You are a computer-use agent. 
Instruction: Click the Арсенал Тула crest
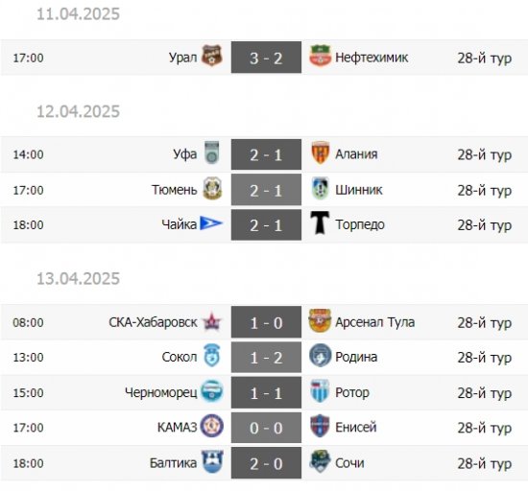(320, 321)
